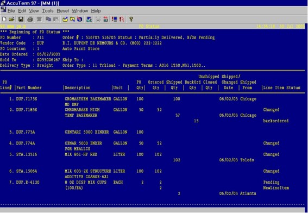
Task: Click part number STA.15064
Action: point(27,171)
